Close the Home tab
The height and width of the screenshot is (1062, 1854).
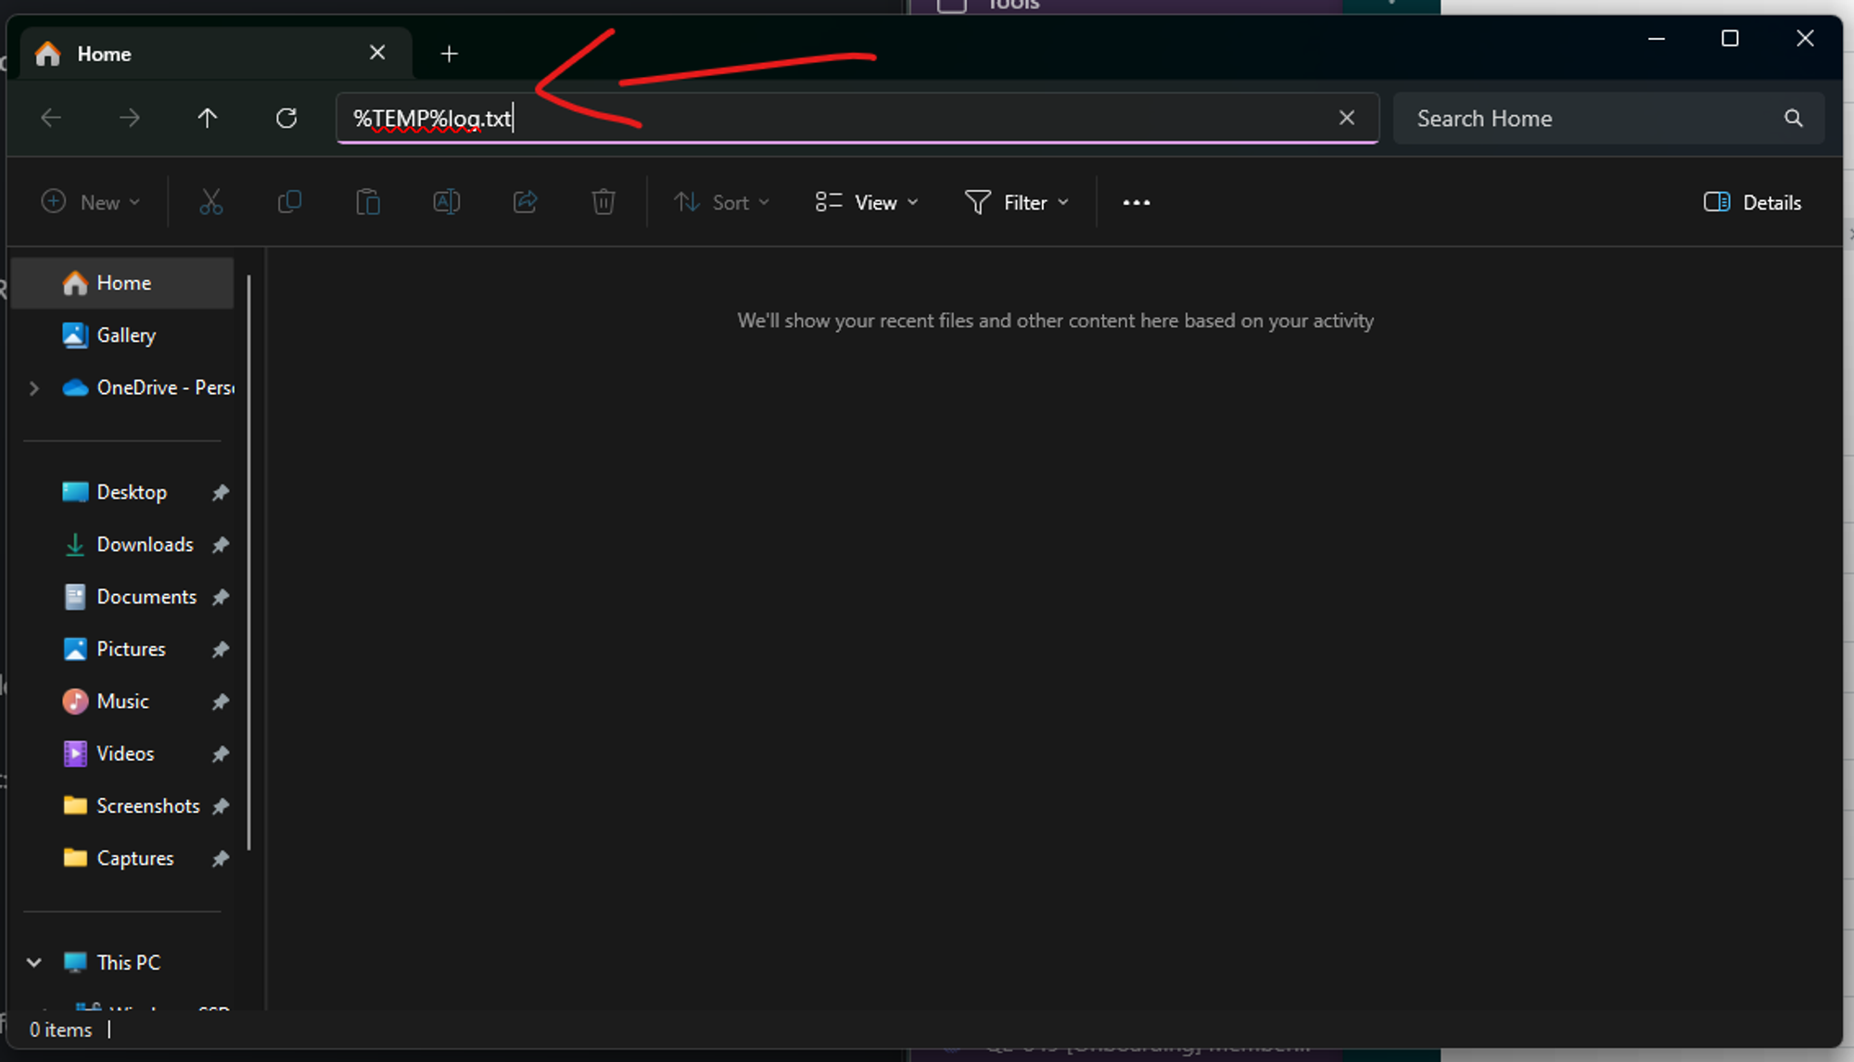(377, 53)
